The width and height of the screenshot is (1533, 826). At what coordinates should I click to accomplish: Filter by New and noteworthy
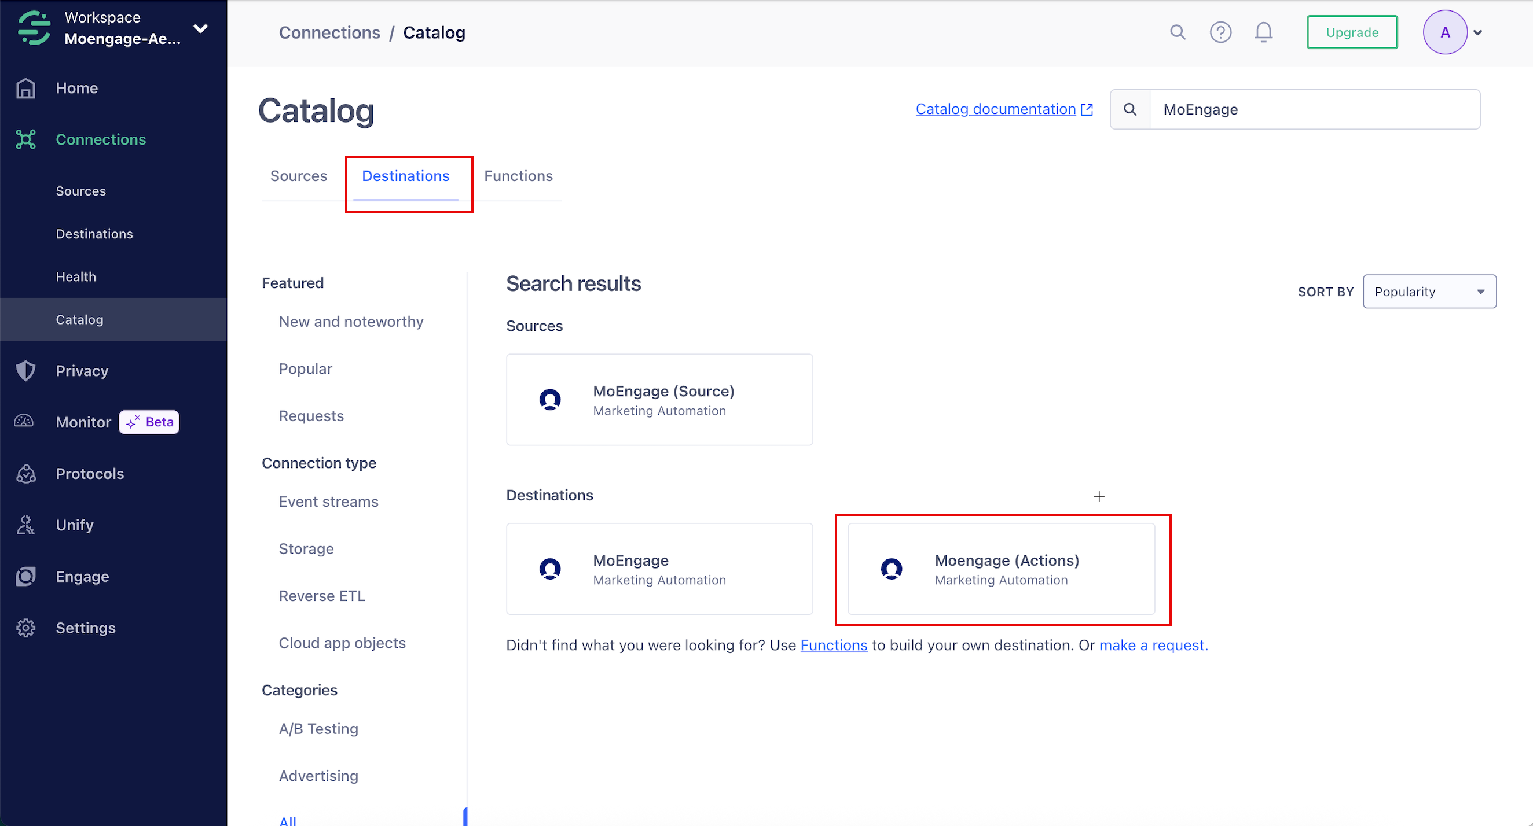tap(351, 322)
